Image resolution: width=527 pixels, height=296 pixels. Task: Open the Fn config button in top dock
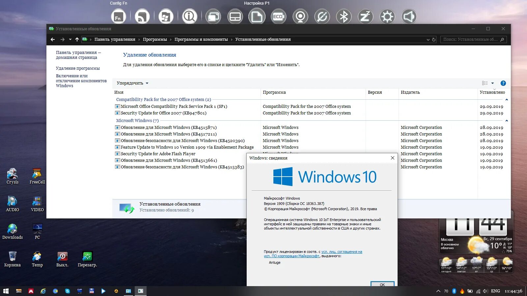118,16
